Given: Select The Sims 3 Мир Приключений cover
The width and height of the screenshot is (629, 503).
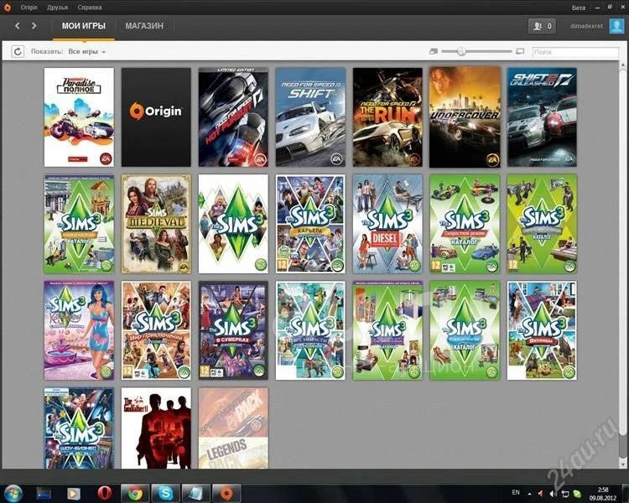Looking at the screenshot, I should (x=156, y=330).
